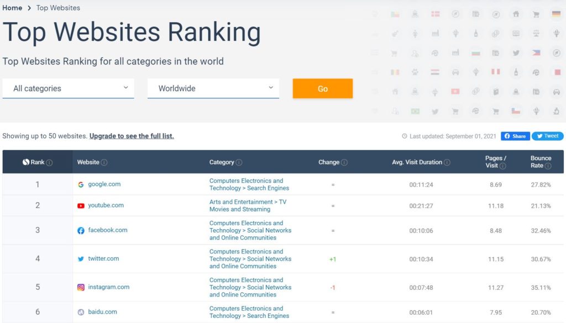Image resolution: width=566 pixels, height=323 pixels.
Task: Click the Google favicon in row 1
Action: [81, 184]
